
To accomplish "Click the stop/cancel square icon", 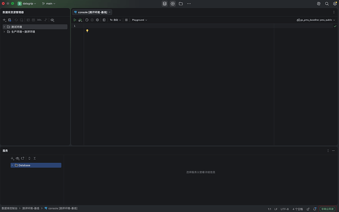I will coord(126,20).
